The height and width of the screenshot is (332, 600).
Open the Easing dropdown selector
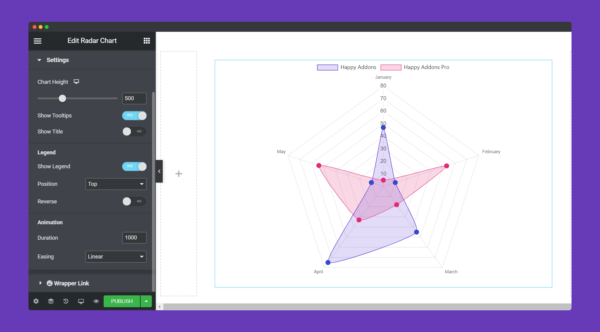[x=115, y=256]
